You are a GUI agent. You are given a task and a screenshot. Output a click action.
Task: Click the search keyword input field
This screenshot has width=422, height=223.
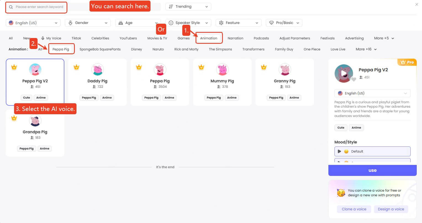click(39, 7)
